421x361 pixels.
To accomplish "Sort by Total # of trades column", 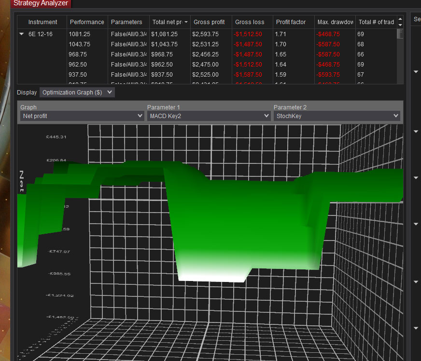I will (x=376, y=22).
